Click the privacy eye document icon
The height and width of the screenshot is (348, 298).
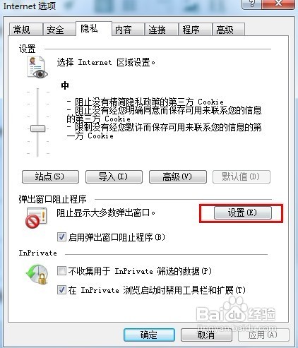pyautogui.click(x=37, y=68)
